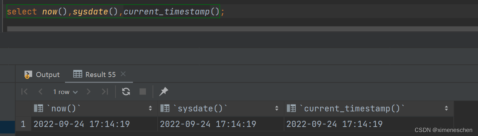Select row number 1 in the grid

23,124
